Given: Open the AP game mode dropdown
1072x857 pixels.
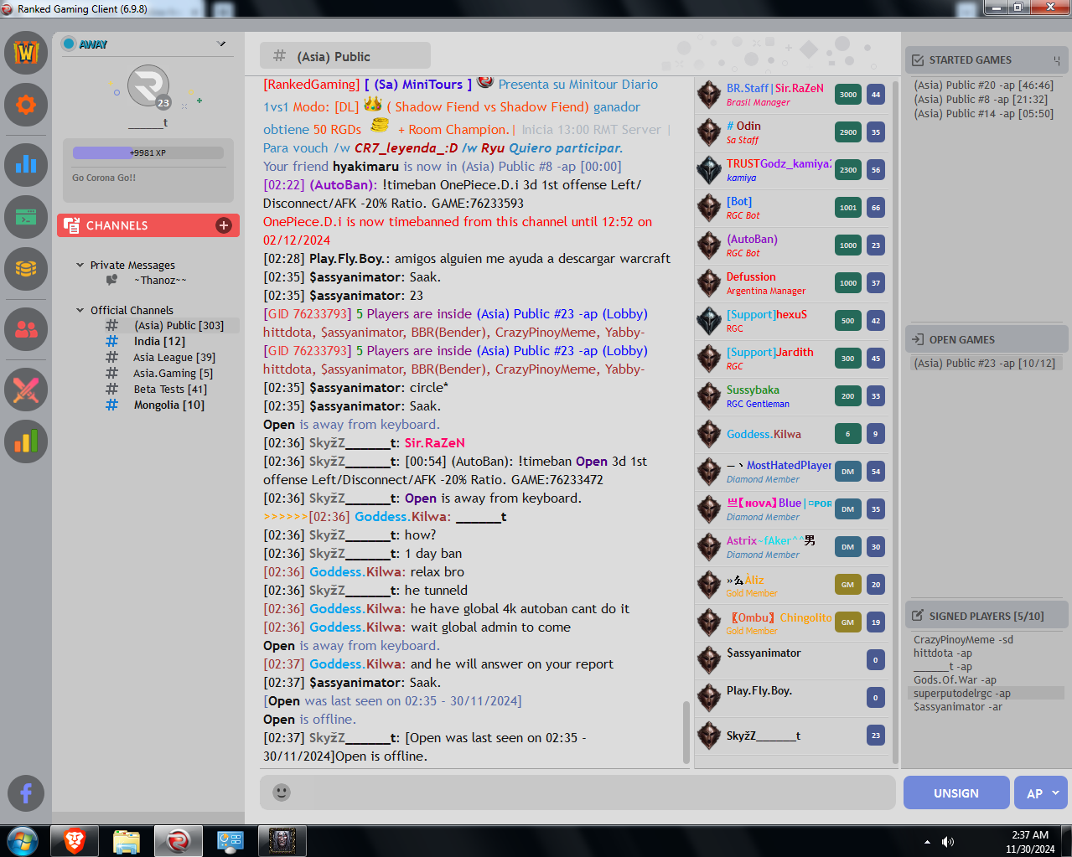Looking at the screenshot, I should coord(1041,792).
